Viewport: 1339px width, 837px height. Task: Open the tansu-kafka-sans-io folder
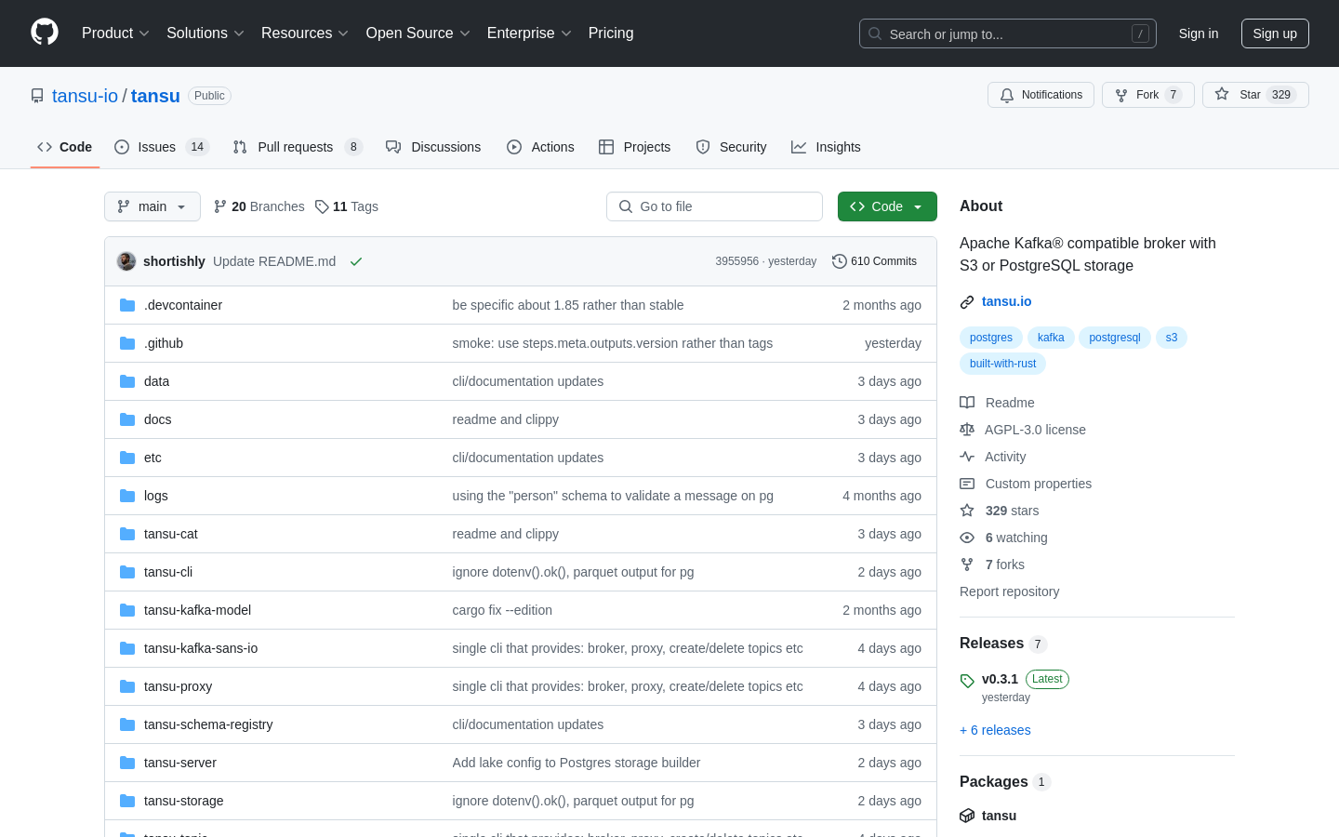(201, 648)
